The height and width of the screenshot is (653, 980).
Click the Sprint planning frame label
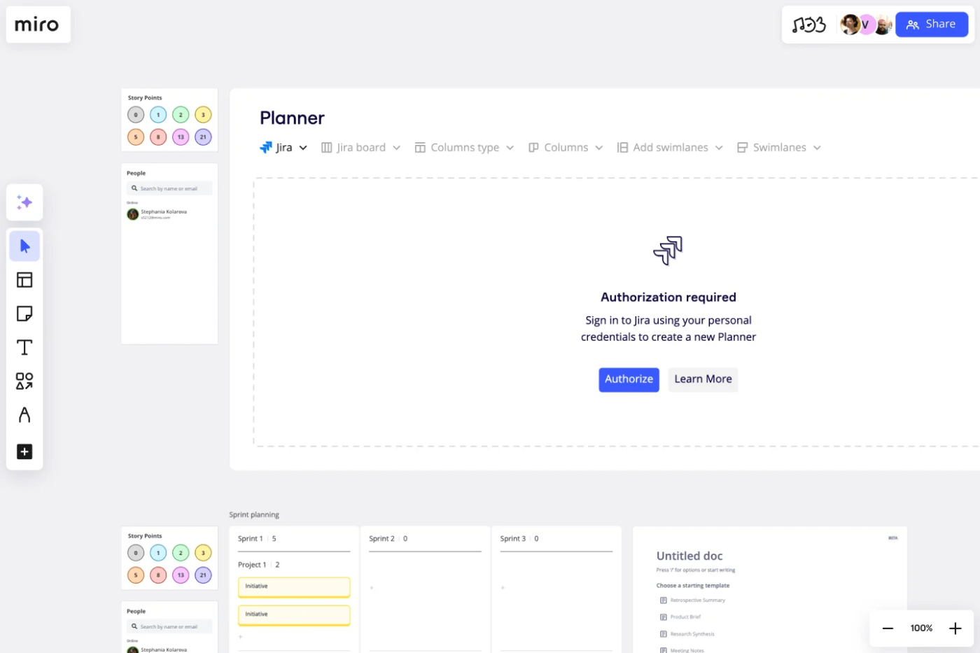(254, 514)
